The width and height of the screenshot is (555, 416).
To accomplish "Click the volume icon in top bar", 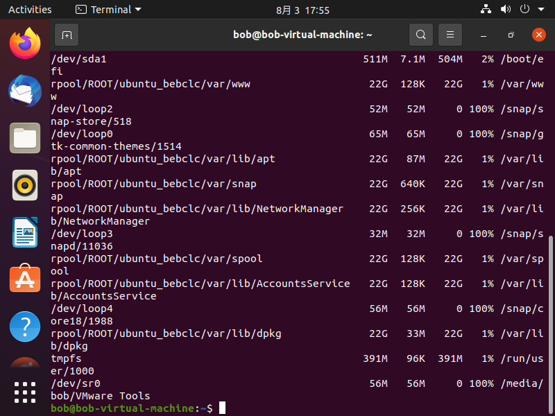I will click(x=504, y=9).
